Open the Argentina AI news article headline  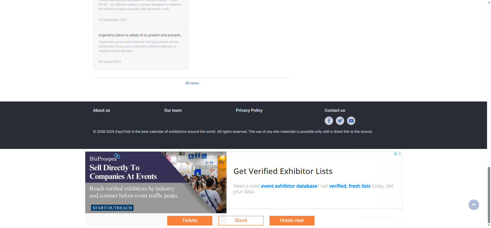[140, 35]
